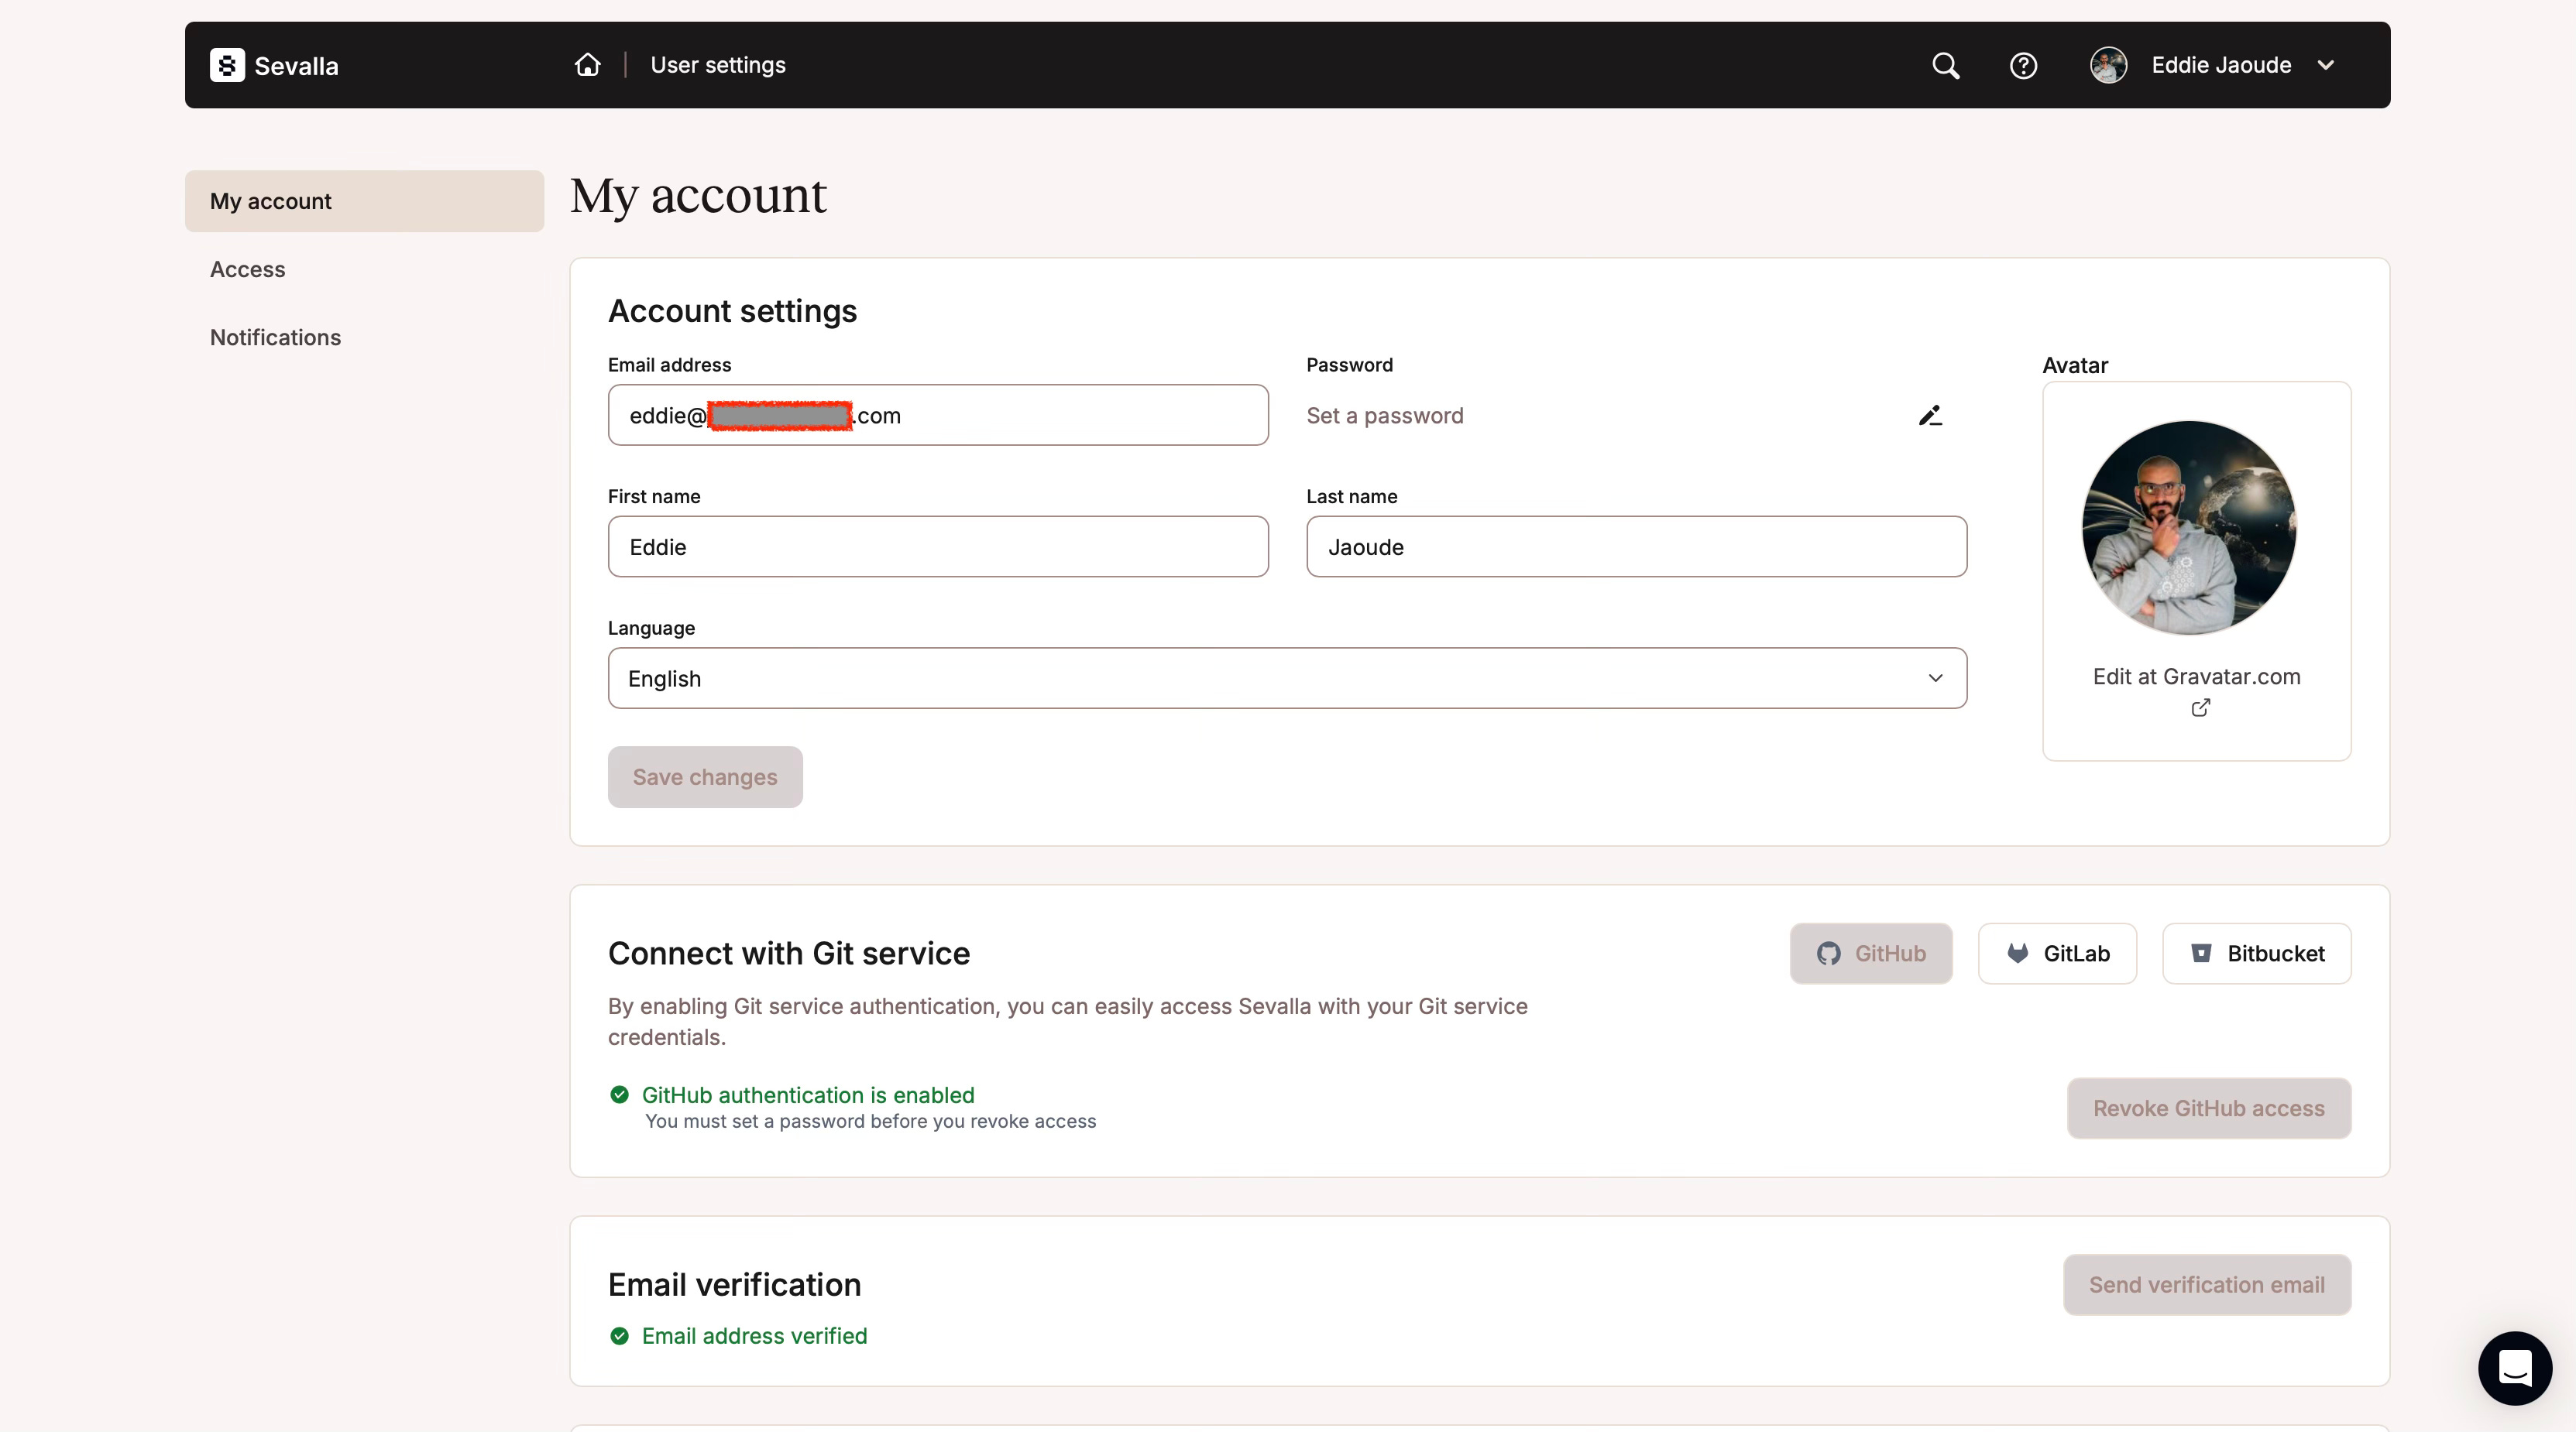This screenshot has width=2576, height=1432.
Task: Click the large avatar photo
Action: 2189,528
